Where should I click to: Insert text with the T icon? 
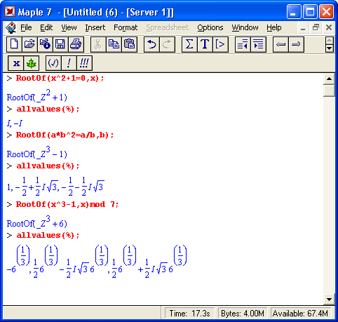pyautogui.click(x=205, y=44)
